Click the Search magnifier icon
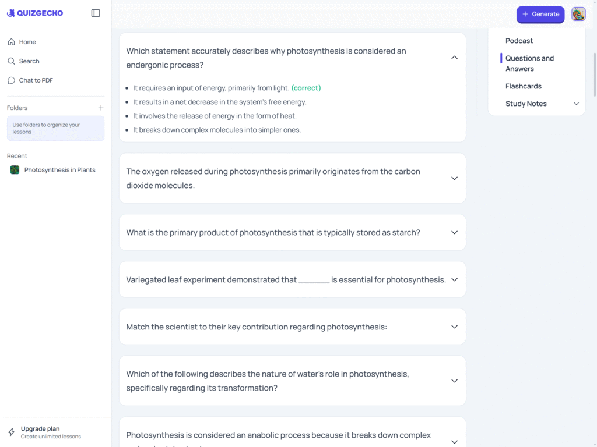 pos(12,61)
